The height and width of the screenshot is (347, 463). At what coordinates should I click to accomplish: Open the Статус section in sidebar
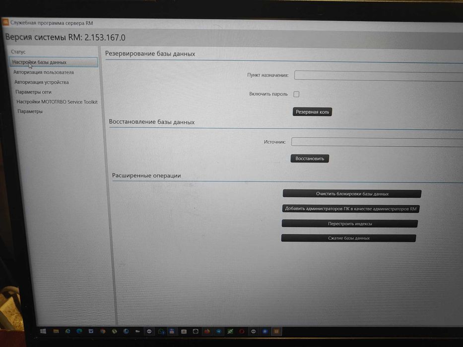coord(18,52)
